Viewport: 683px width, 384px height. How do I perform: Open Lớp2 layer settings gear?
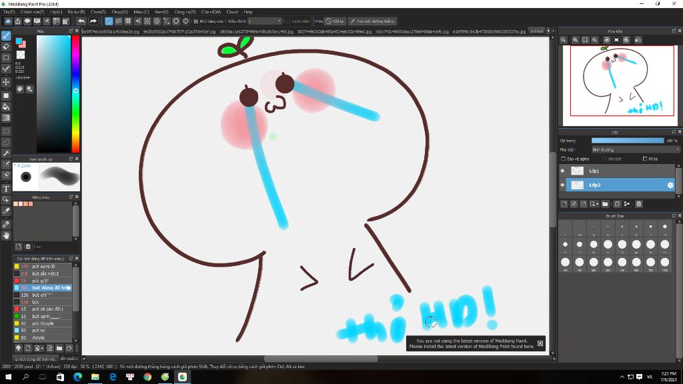[670, 185]
